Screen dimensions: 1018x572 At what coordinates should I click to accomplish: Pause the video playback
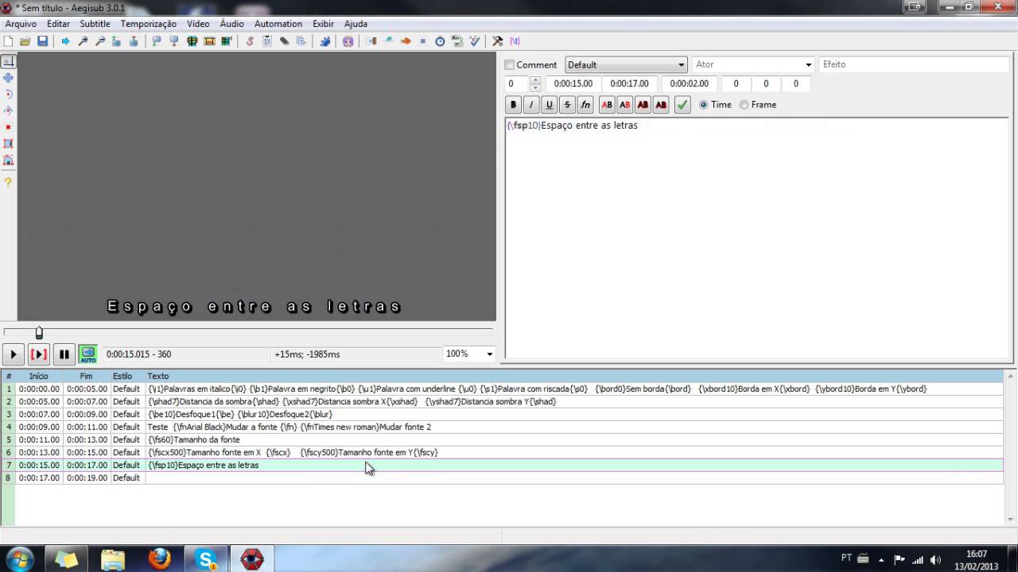(x=64, y=354)
